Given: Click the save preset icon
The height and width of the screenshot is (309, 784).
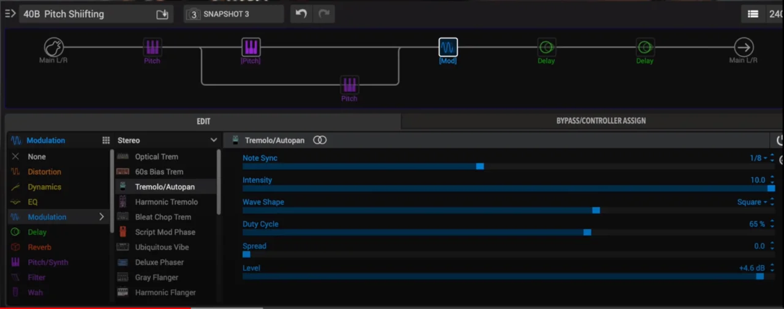Looking at the screenshot, I should click(x=162, y=14).
